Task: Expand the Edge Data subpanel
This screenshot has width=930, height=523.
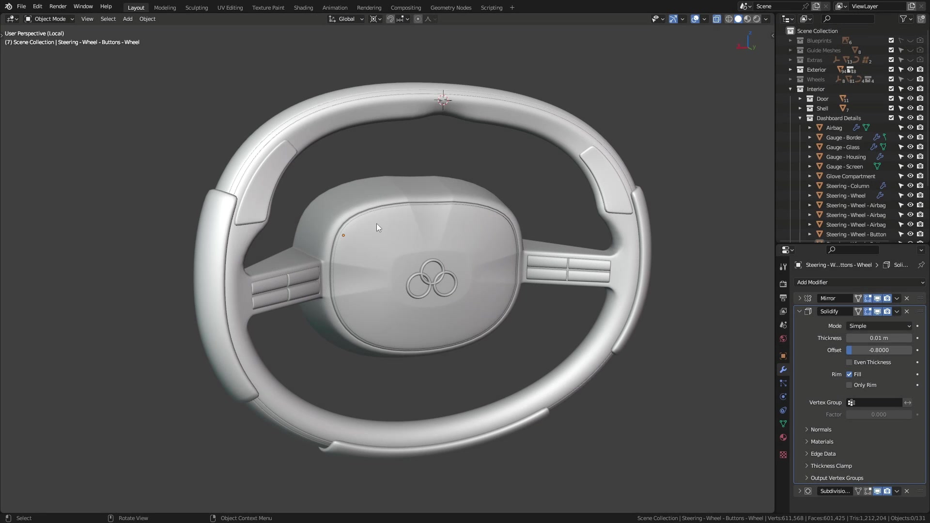Action: (x=806, y=454)
